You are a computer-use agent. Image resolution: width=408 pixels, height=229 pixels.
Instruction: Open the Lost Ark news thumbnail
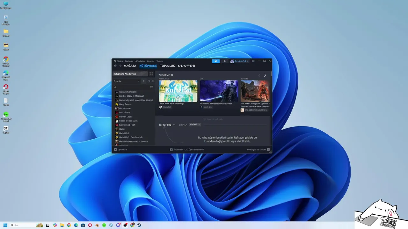219,91
